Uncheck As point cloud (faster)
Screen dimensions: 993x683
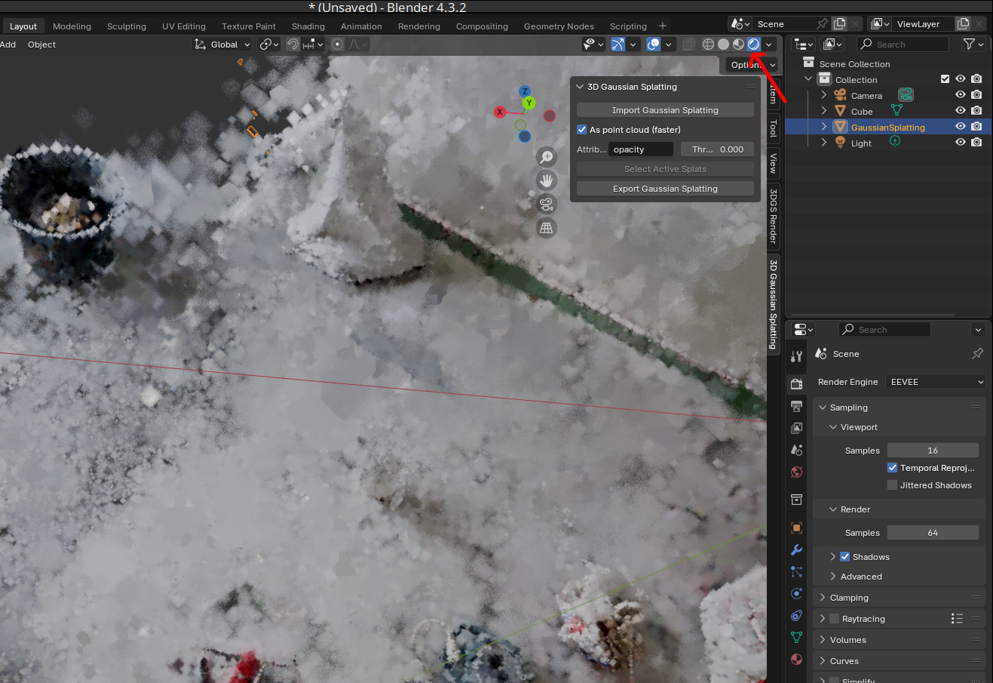[581, 130]
